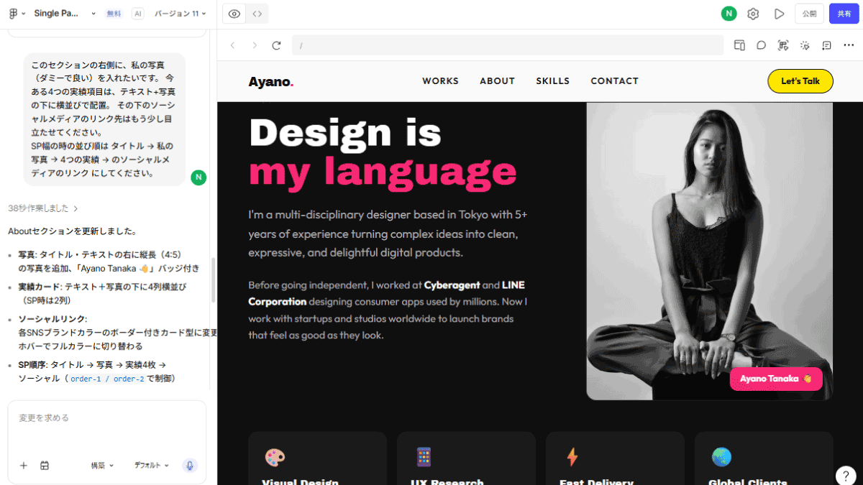Switch to code view with the brackets icon

[x=257, y=14]
